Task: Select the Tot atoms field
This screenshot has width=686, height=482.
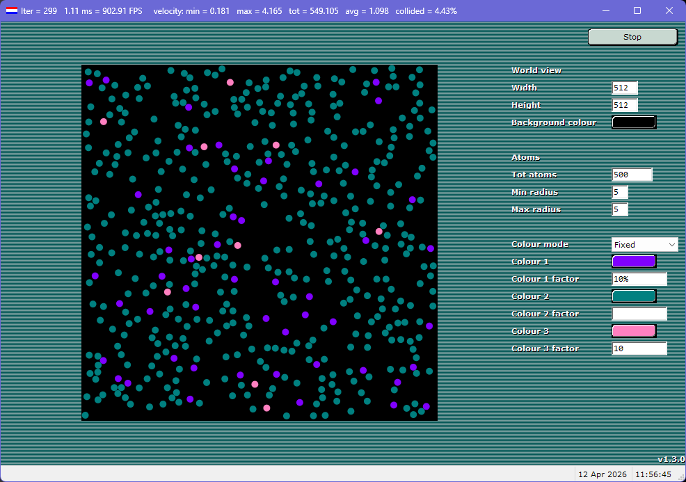Action: pyautogui.click(x=631, y=175)
